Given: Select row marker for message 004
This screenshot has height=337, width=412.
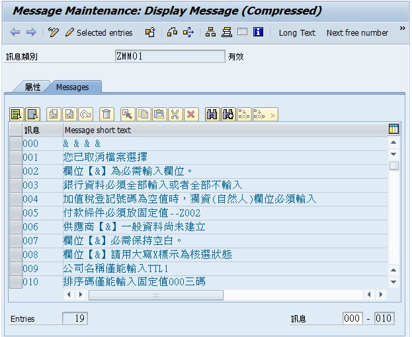Looking at the screenshot, I should [15, 199].
